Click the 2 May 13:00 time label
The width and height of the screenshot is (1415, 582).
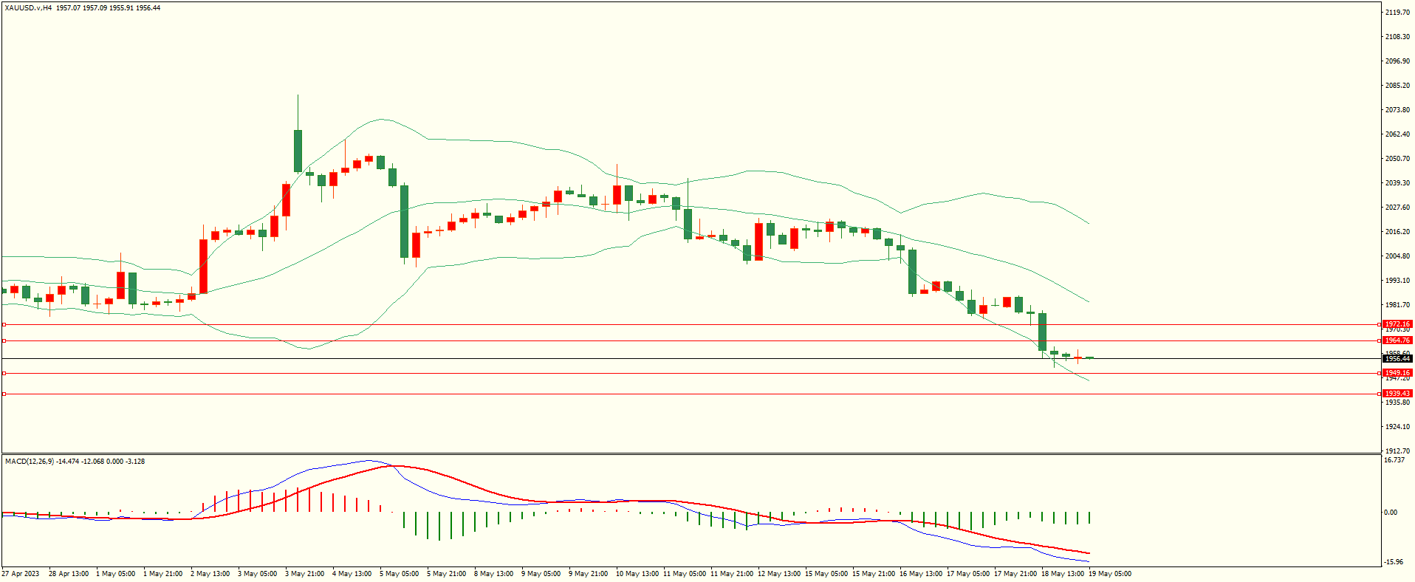tap(210, 574)
